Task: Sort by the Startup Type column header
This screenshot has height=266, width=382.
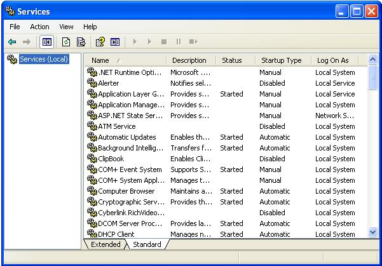Action: (283, 60)
